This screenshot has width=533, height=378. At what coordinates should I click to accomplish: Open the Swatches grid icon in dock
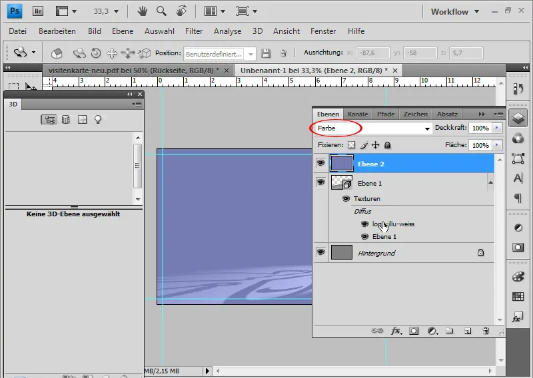518,297
